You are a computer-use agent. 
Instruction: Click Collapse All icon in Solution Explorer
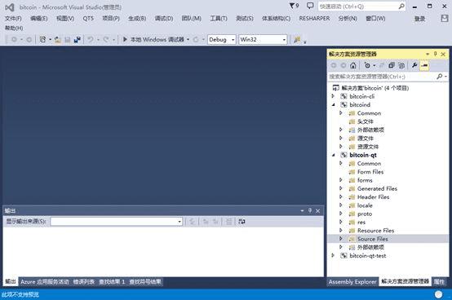pos(391,66)
